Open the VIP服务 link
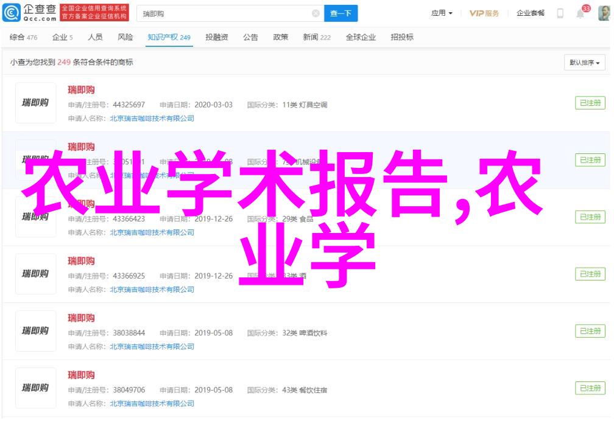 pos(484,13)
